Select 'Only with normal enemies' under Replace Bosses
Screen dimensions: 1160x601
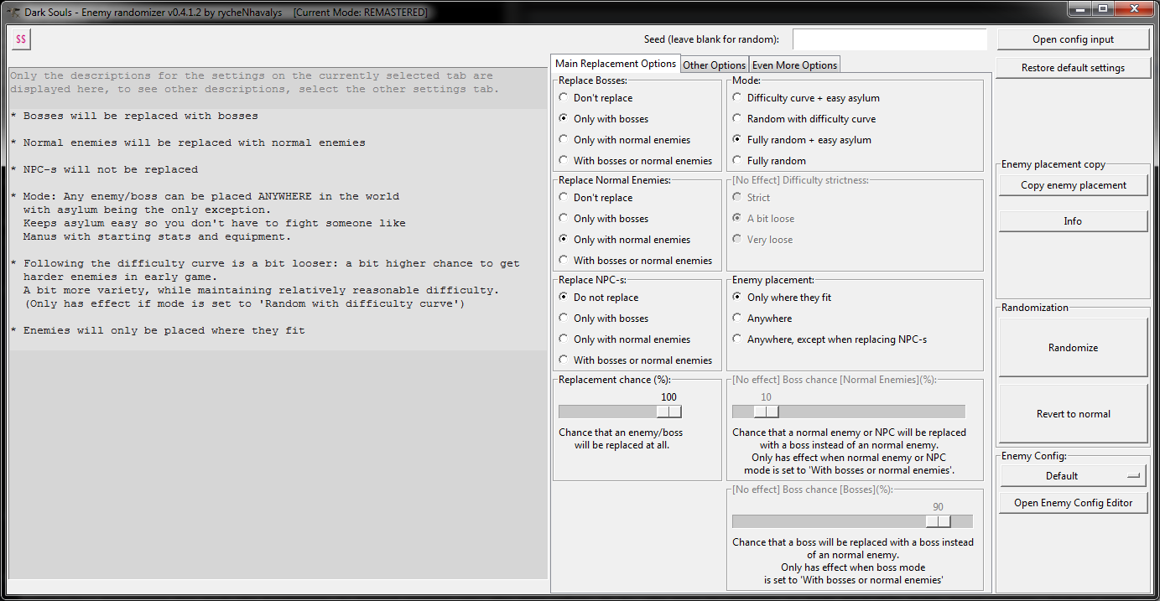click(624, 140)
